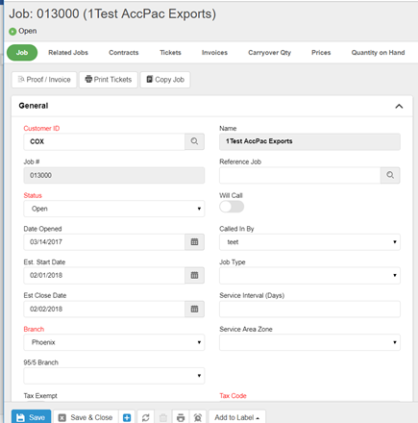Switch to the Tickets tab

[x=170, y=53]
